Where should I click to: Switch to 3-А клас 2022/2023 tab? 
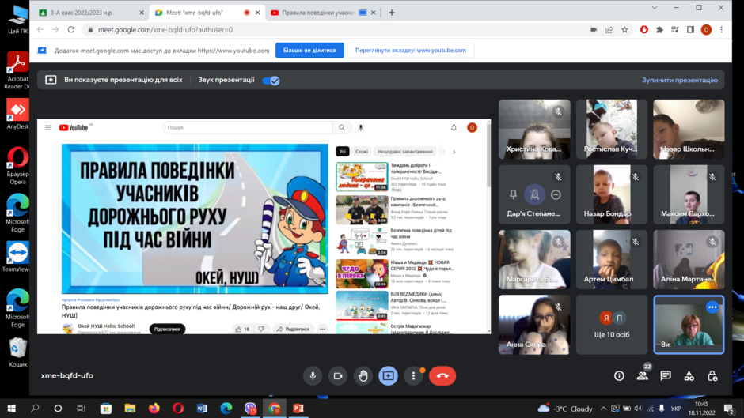point(91,13)
